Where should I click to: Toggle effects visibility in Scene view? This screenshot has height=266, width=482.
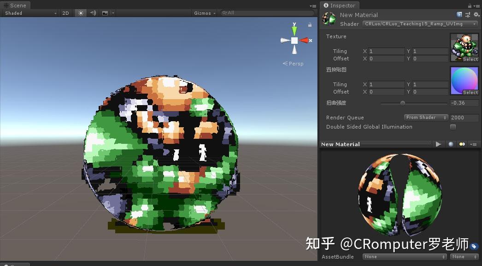(x=105, y=13)
